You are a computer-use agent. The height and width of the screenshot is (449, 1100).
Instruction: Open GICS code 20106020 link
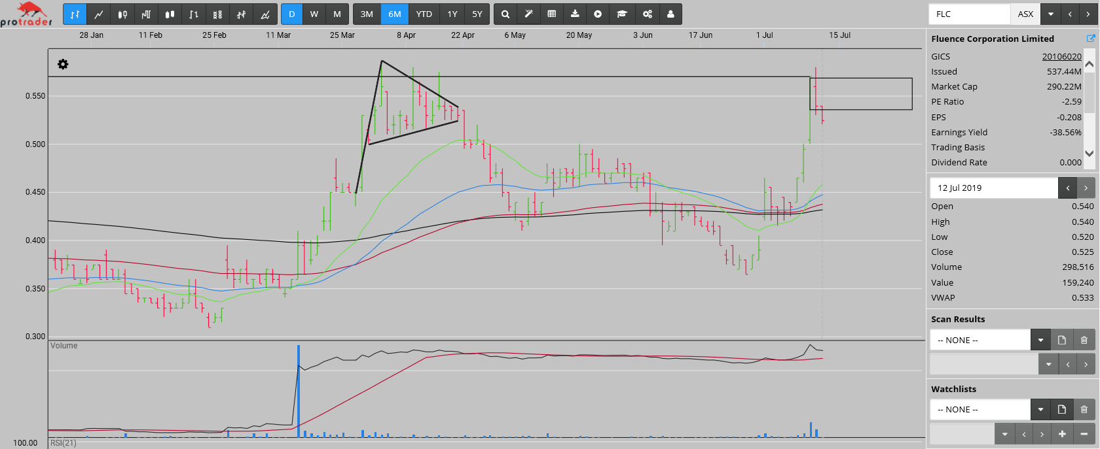coord(1061,57)
